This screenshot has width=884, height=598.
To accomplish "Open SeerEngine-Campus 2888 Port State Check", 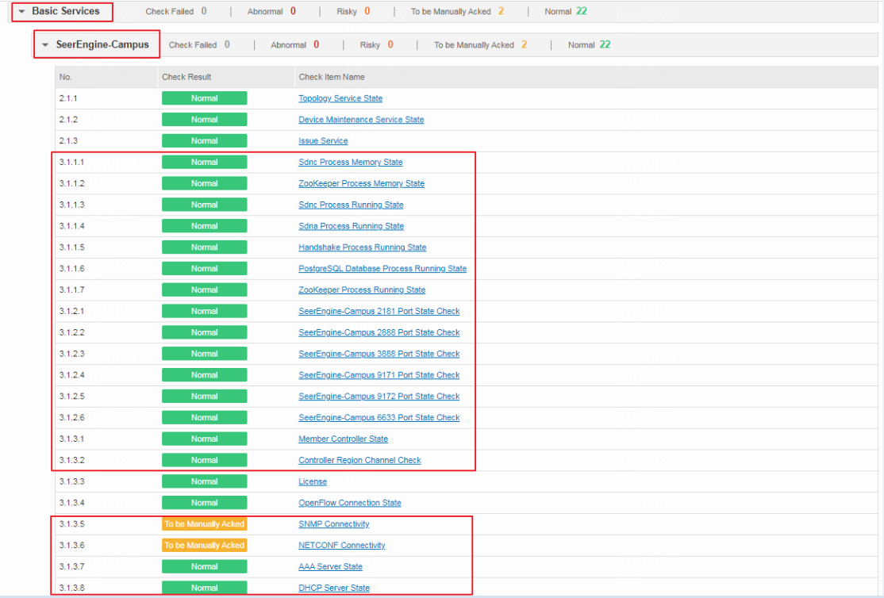I will click(x=379, y=332).
